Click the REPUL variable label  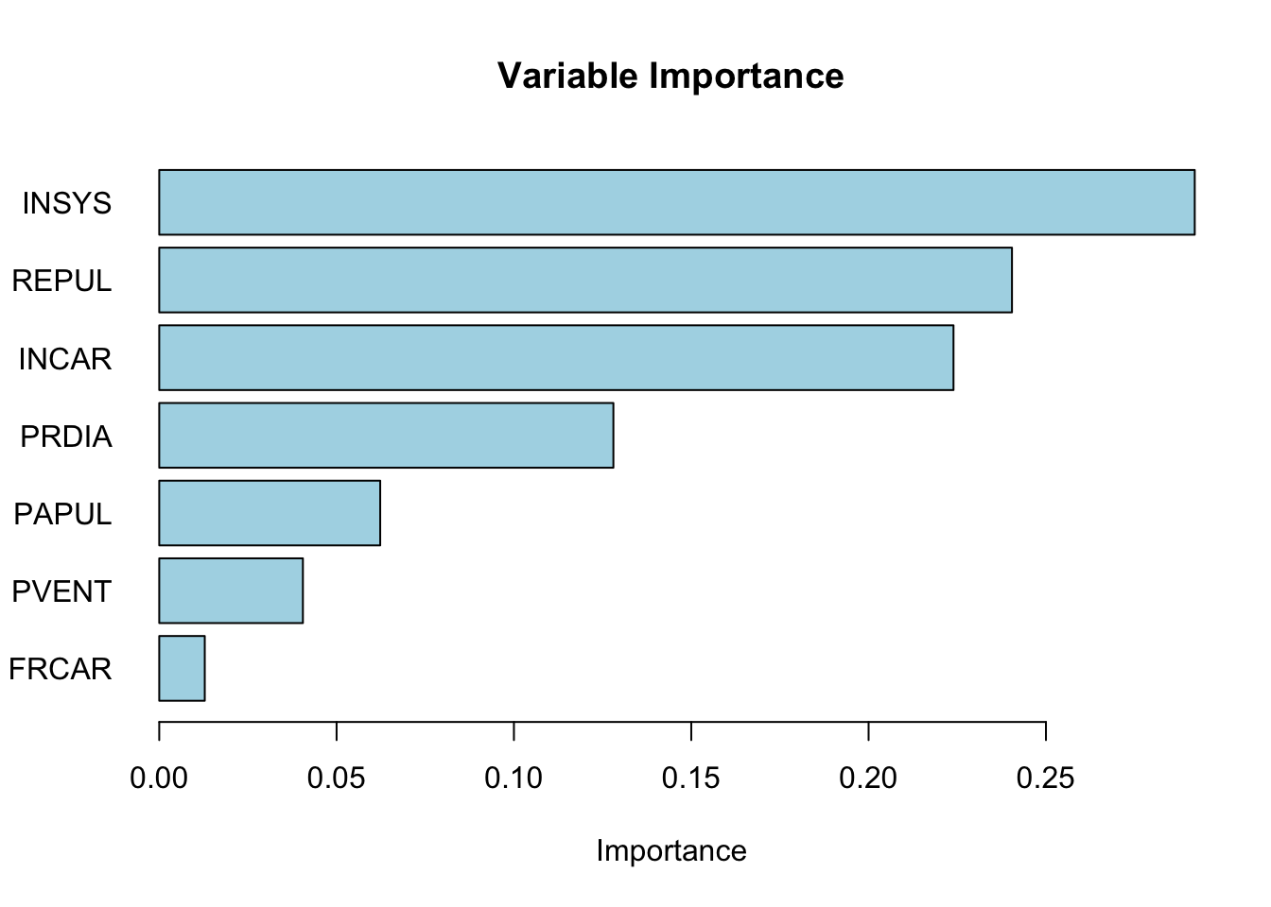(61, 281)
